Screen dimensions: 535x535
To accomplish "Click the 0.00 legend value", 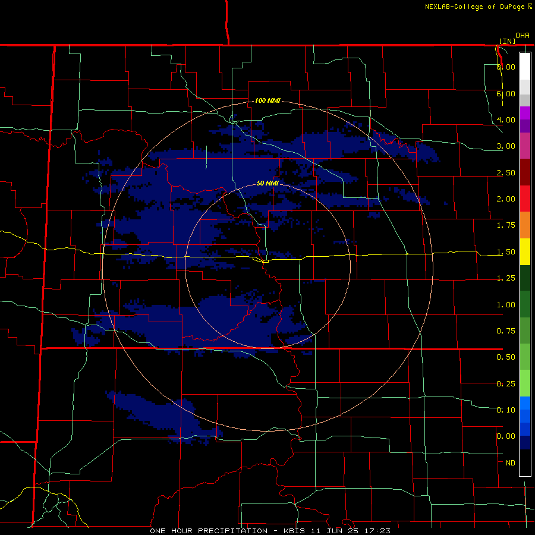I will pos(506,436).
